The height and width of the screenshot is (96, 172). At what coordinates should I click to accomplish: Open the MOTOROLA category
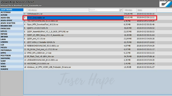point(12,50)
